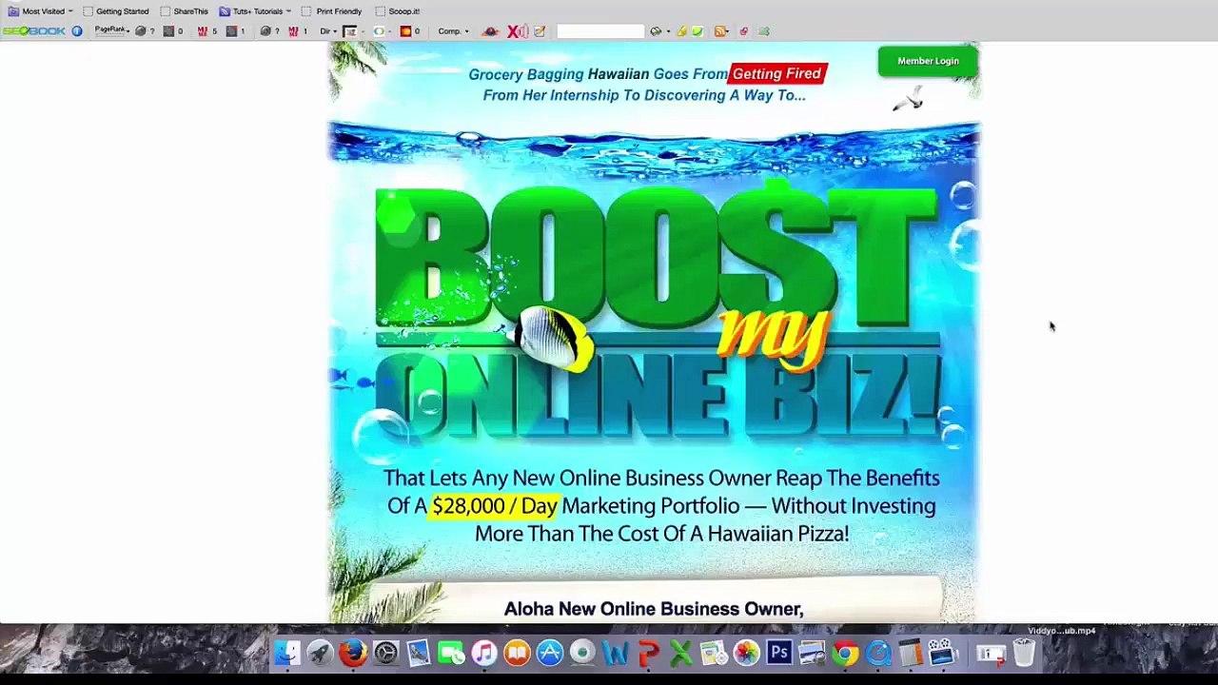Open Firefox from the dock
Screen dimensions: 1218x685
[353, 653]
